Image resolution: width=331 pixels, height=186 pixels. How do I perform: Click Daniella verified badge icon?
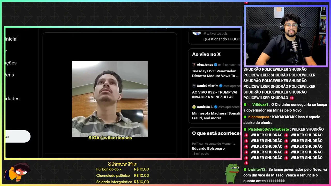coord(216,107)
